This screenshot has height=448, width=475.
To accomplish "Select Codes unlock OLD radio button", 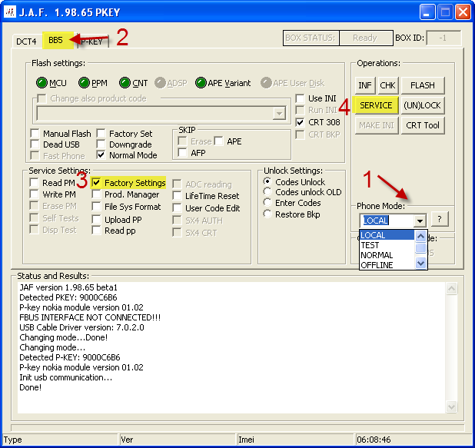I will [x=267, y=192].
